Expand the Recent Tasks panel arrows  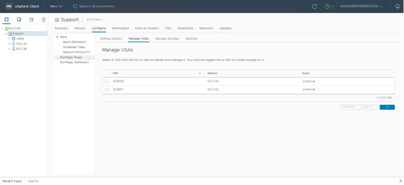(401, 181)
